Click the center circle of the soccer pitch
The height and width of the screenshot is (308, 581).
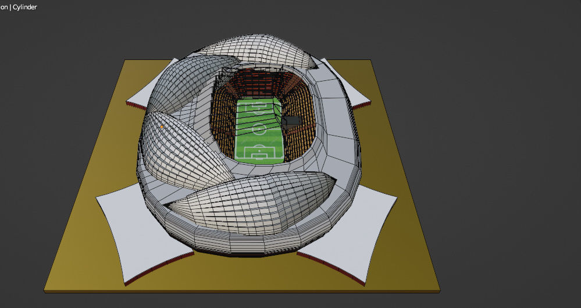click(259, 129)
